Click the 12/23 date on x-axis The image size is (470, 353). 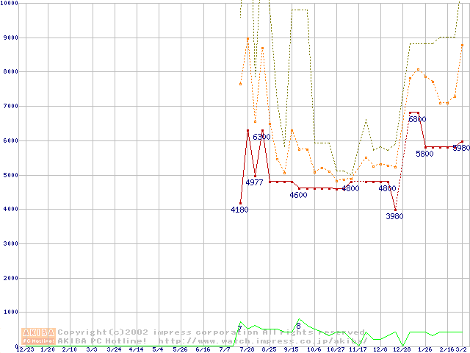24,349
